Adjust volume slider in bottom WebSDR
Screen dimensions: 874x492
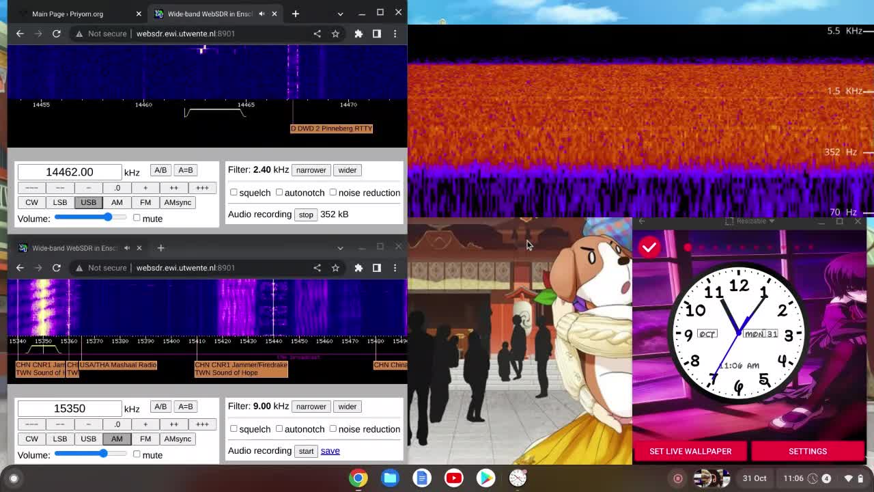pos(91,454)
